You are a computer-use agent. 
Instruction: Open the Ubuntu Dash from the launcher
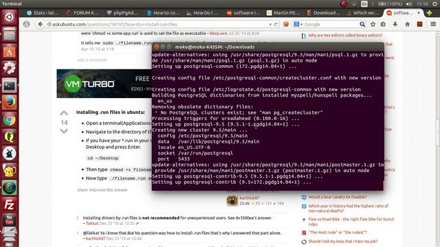click(9, 17)
